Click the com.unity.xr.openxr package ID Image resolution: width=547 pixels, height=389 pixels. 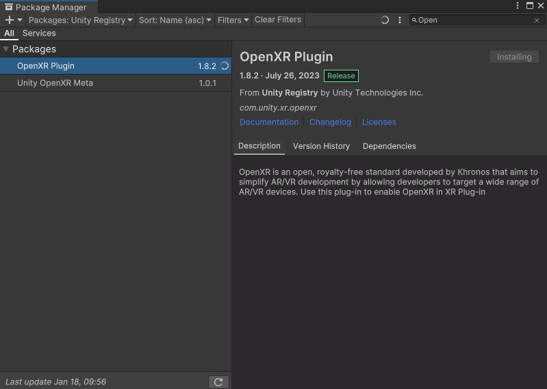[278, 108]
